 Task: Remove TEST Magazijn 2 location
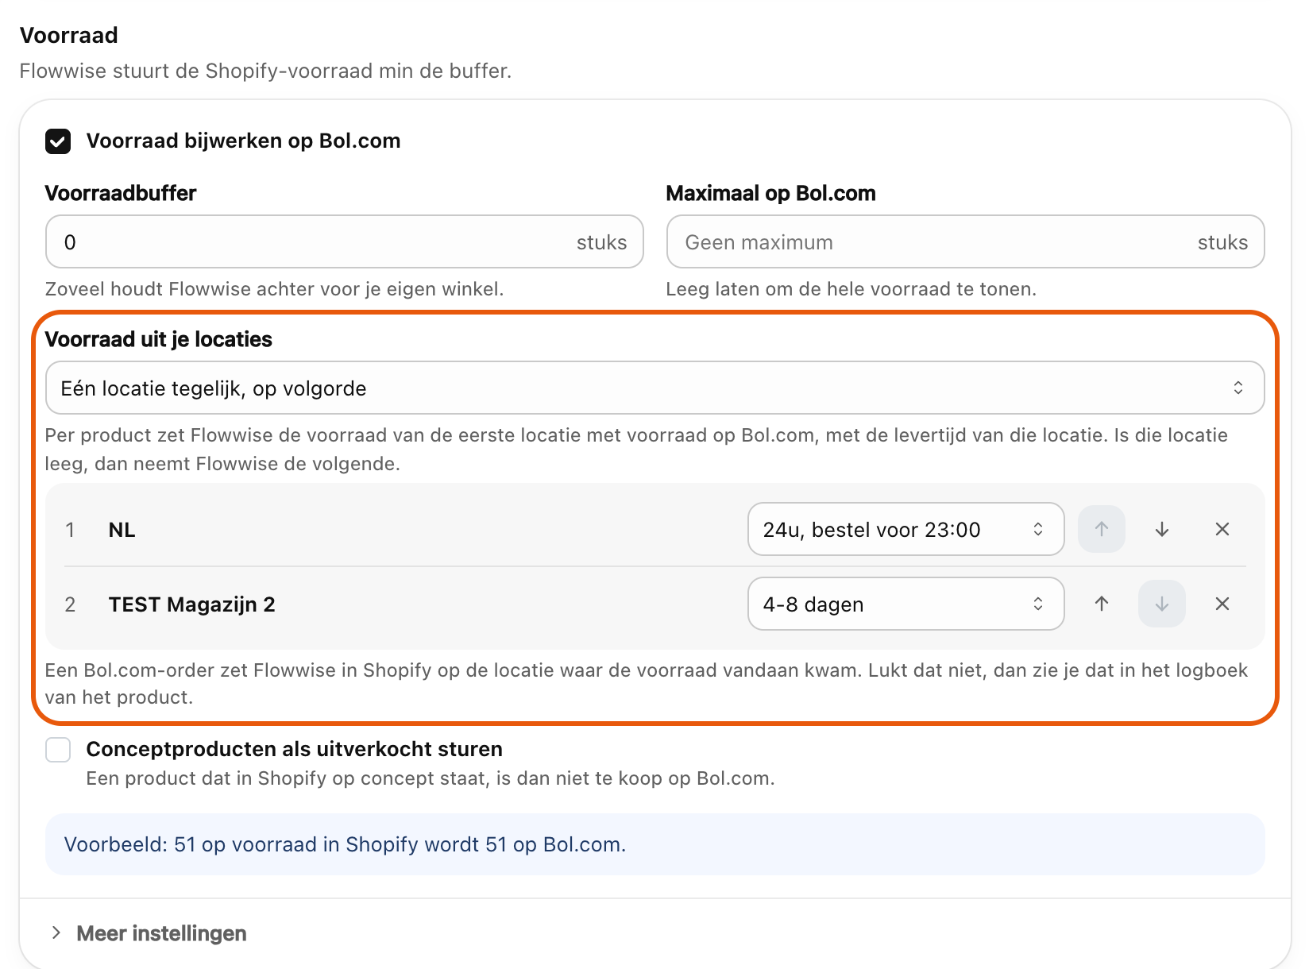(x=1222, y=604)
